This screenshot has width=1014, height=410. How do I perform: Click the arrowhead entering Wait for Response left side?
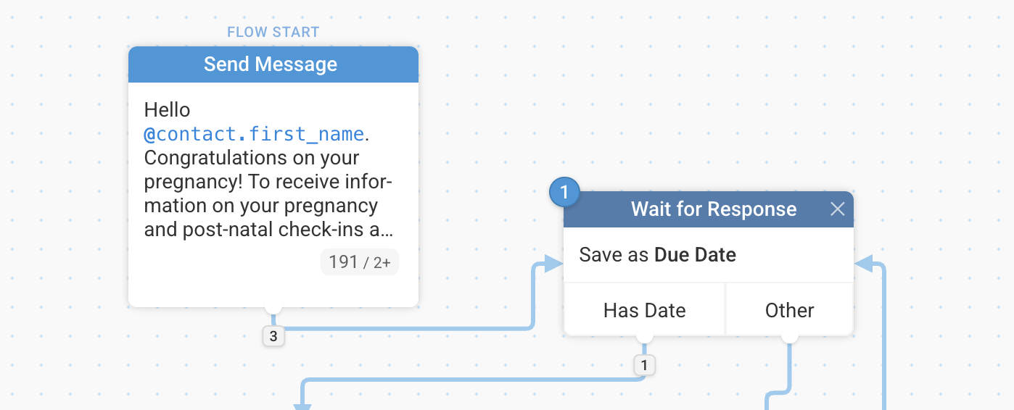tap(553, 264)
